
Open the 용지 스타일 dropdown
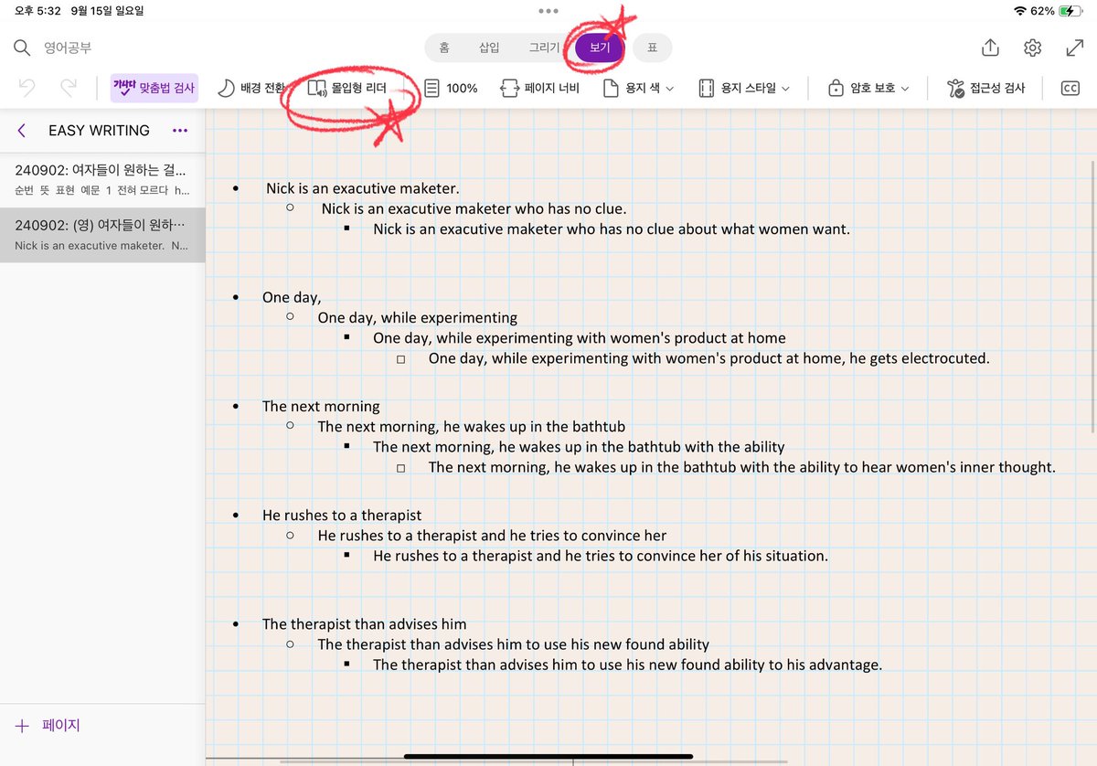click(x=743, y=88)
